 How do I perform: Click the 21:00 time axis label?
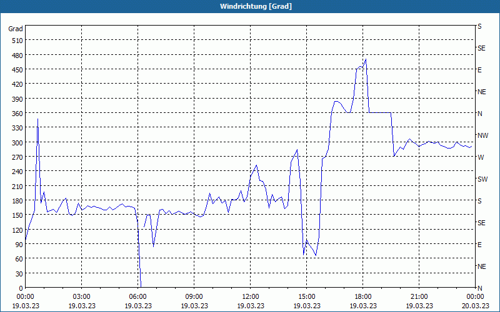[x=419, y=297]
